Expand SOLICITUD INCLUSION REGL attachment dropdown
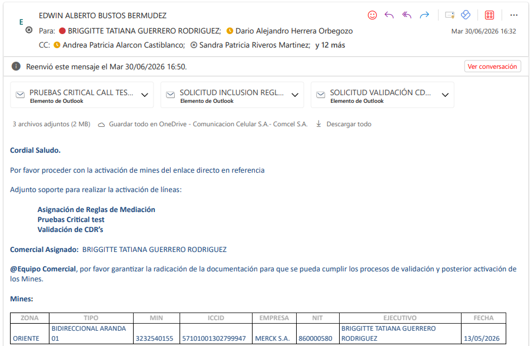The width and height of the screenshot is (531, 346). click(x=295, y=95)
